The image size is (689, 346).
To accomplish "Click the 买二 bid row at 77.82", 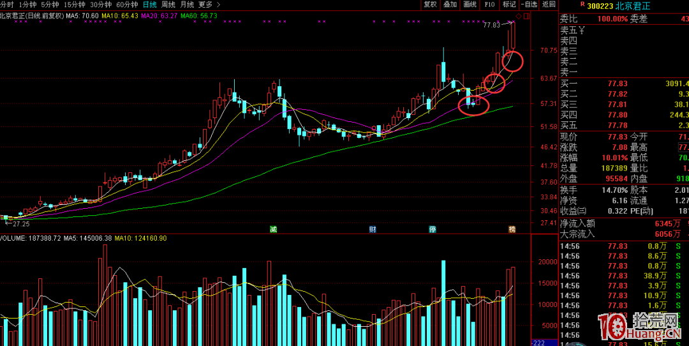I will click(625, 94).
